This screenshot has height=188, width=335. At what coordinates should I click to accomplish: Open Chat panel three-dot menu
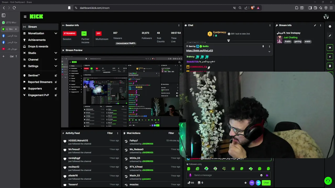pos(270,25)
